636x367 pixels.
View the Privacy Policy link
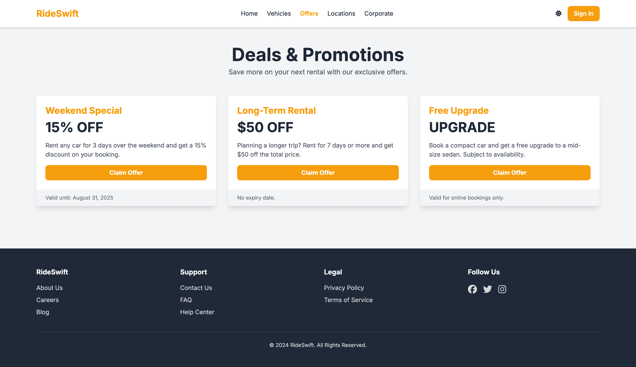pyautogui.click(x=344, y=288)
